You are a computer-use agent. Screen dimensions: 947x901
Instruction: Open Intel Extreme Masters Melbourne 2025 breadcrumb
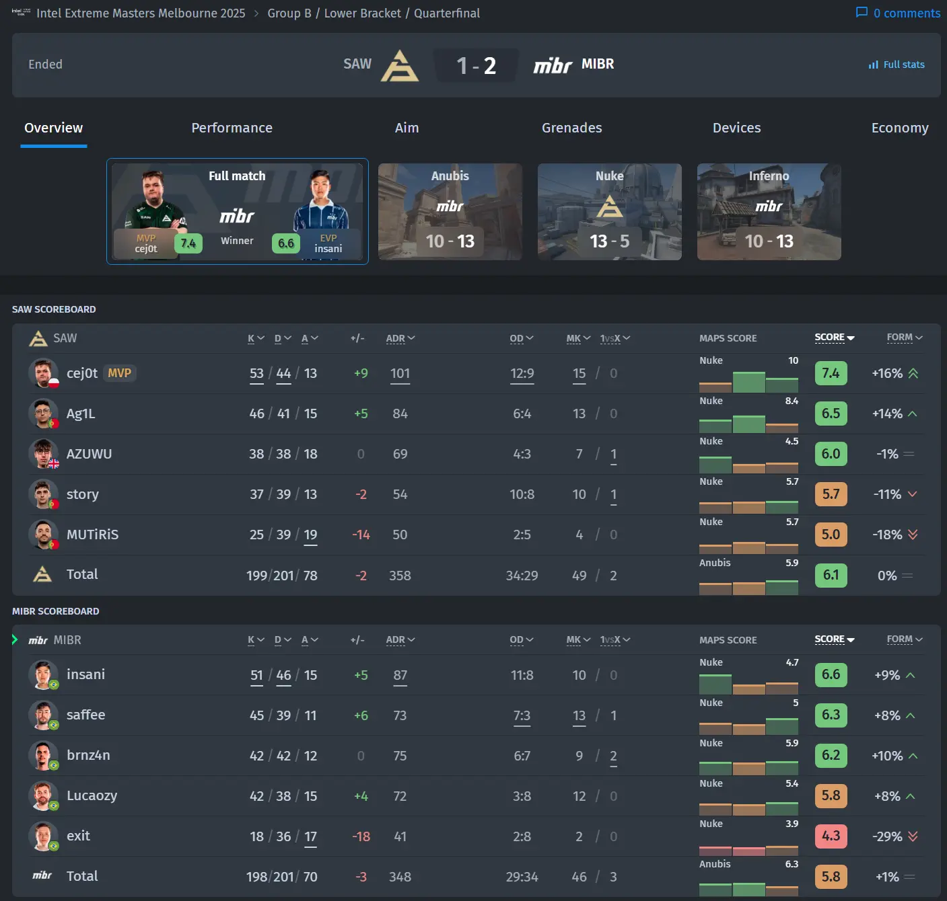141,13
